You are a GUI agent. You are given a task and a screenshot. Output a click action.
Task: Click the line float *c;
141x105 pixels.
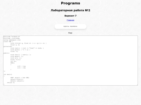[x=14, y=51]
